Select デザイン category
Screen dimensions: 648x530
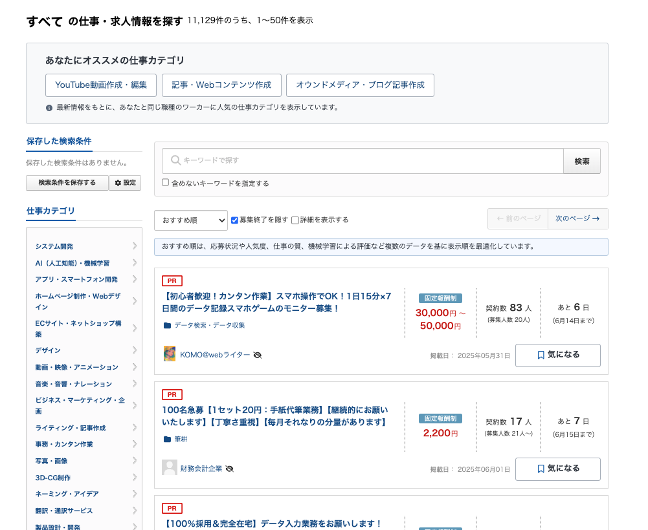pos(48,350)
